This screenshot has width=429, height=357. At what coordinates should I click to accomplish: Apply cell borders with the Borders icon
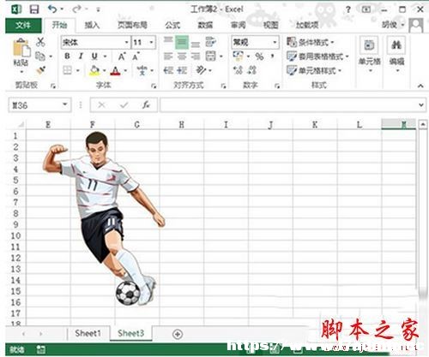(68, 70)
